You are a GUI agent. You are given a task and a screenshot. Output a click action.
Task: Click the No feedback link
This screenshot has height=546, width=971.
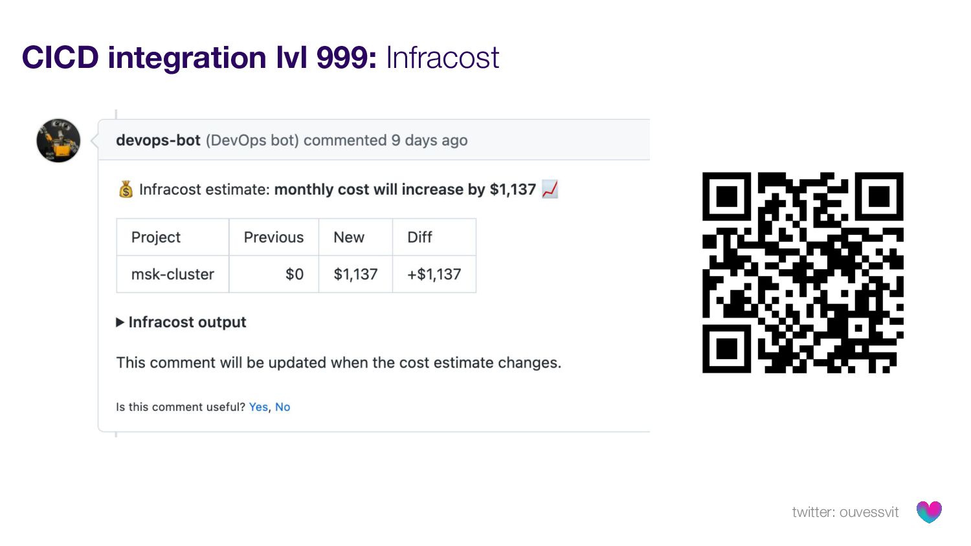tap(283, 407)
